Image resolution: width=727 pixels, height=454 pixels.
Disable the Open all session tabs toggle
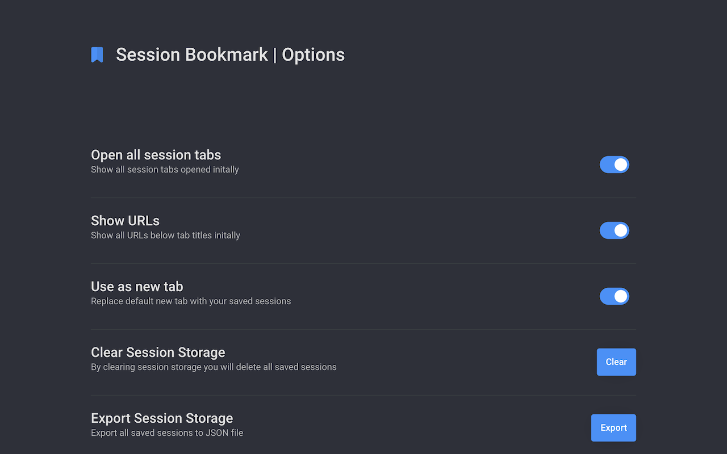coord(614,165)
